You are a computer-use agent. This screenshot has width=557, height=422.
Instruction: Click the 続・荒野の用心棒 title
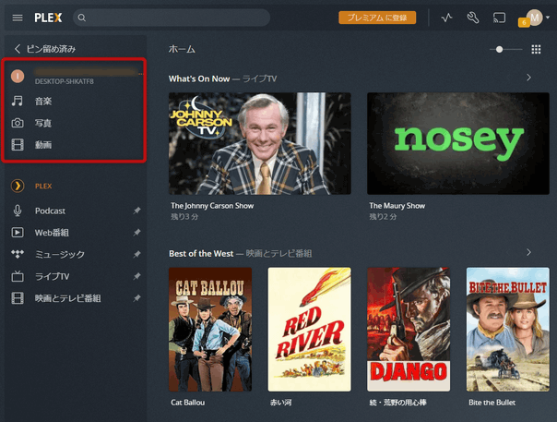[397, 403]
